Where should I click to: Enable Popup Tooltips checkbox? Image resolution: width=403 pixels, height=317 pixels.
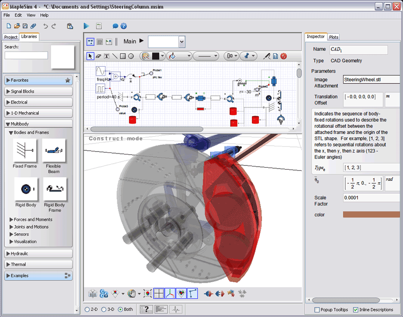click(x=317, y=310)
